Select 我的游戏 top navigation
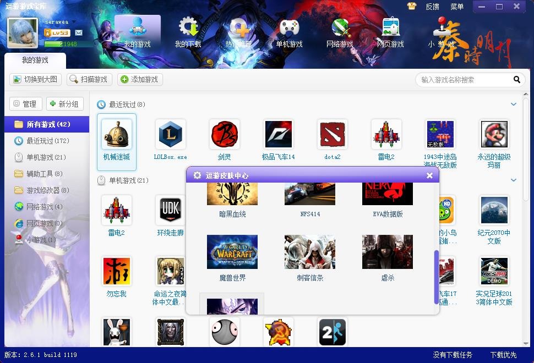 pos(137,32)
